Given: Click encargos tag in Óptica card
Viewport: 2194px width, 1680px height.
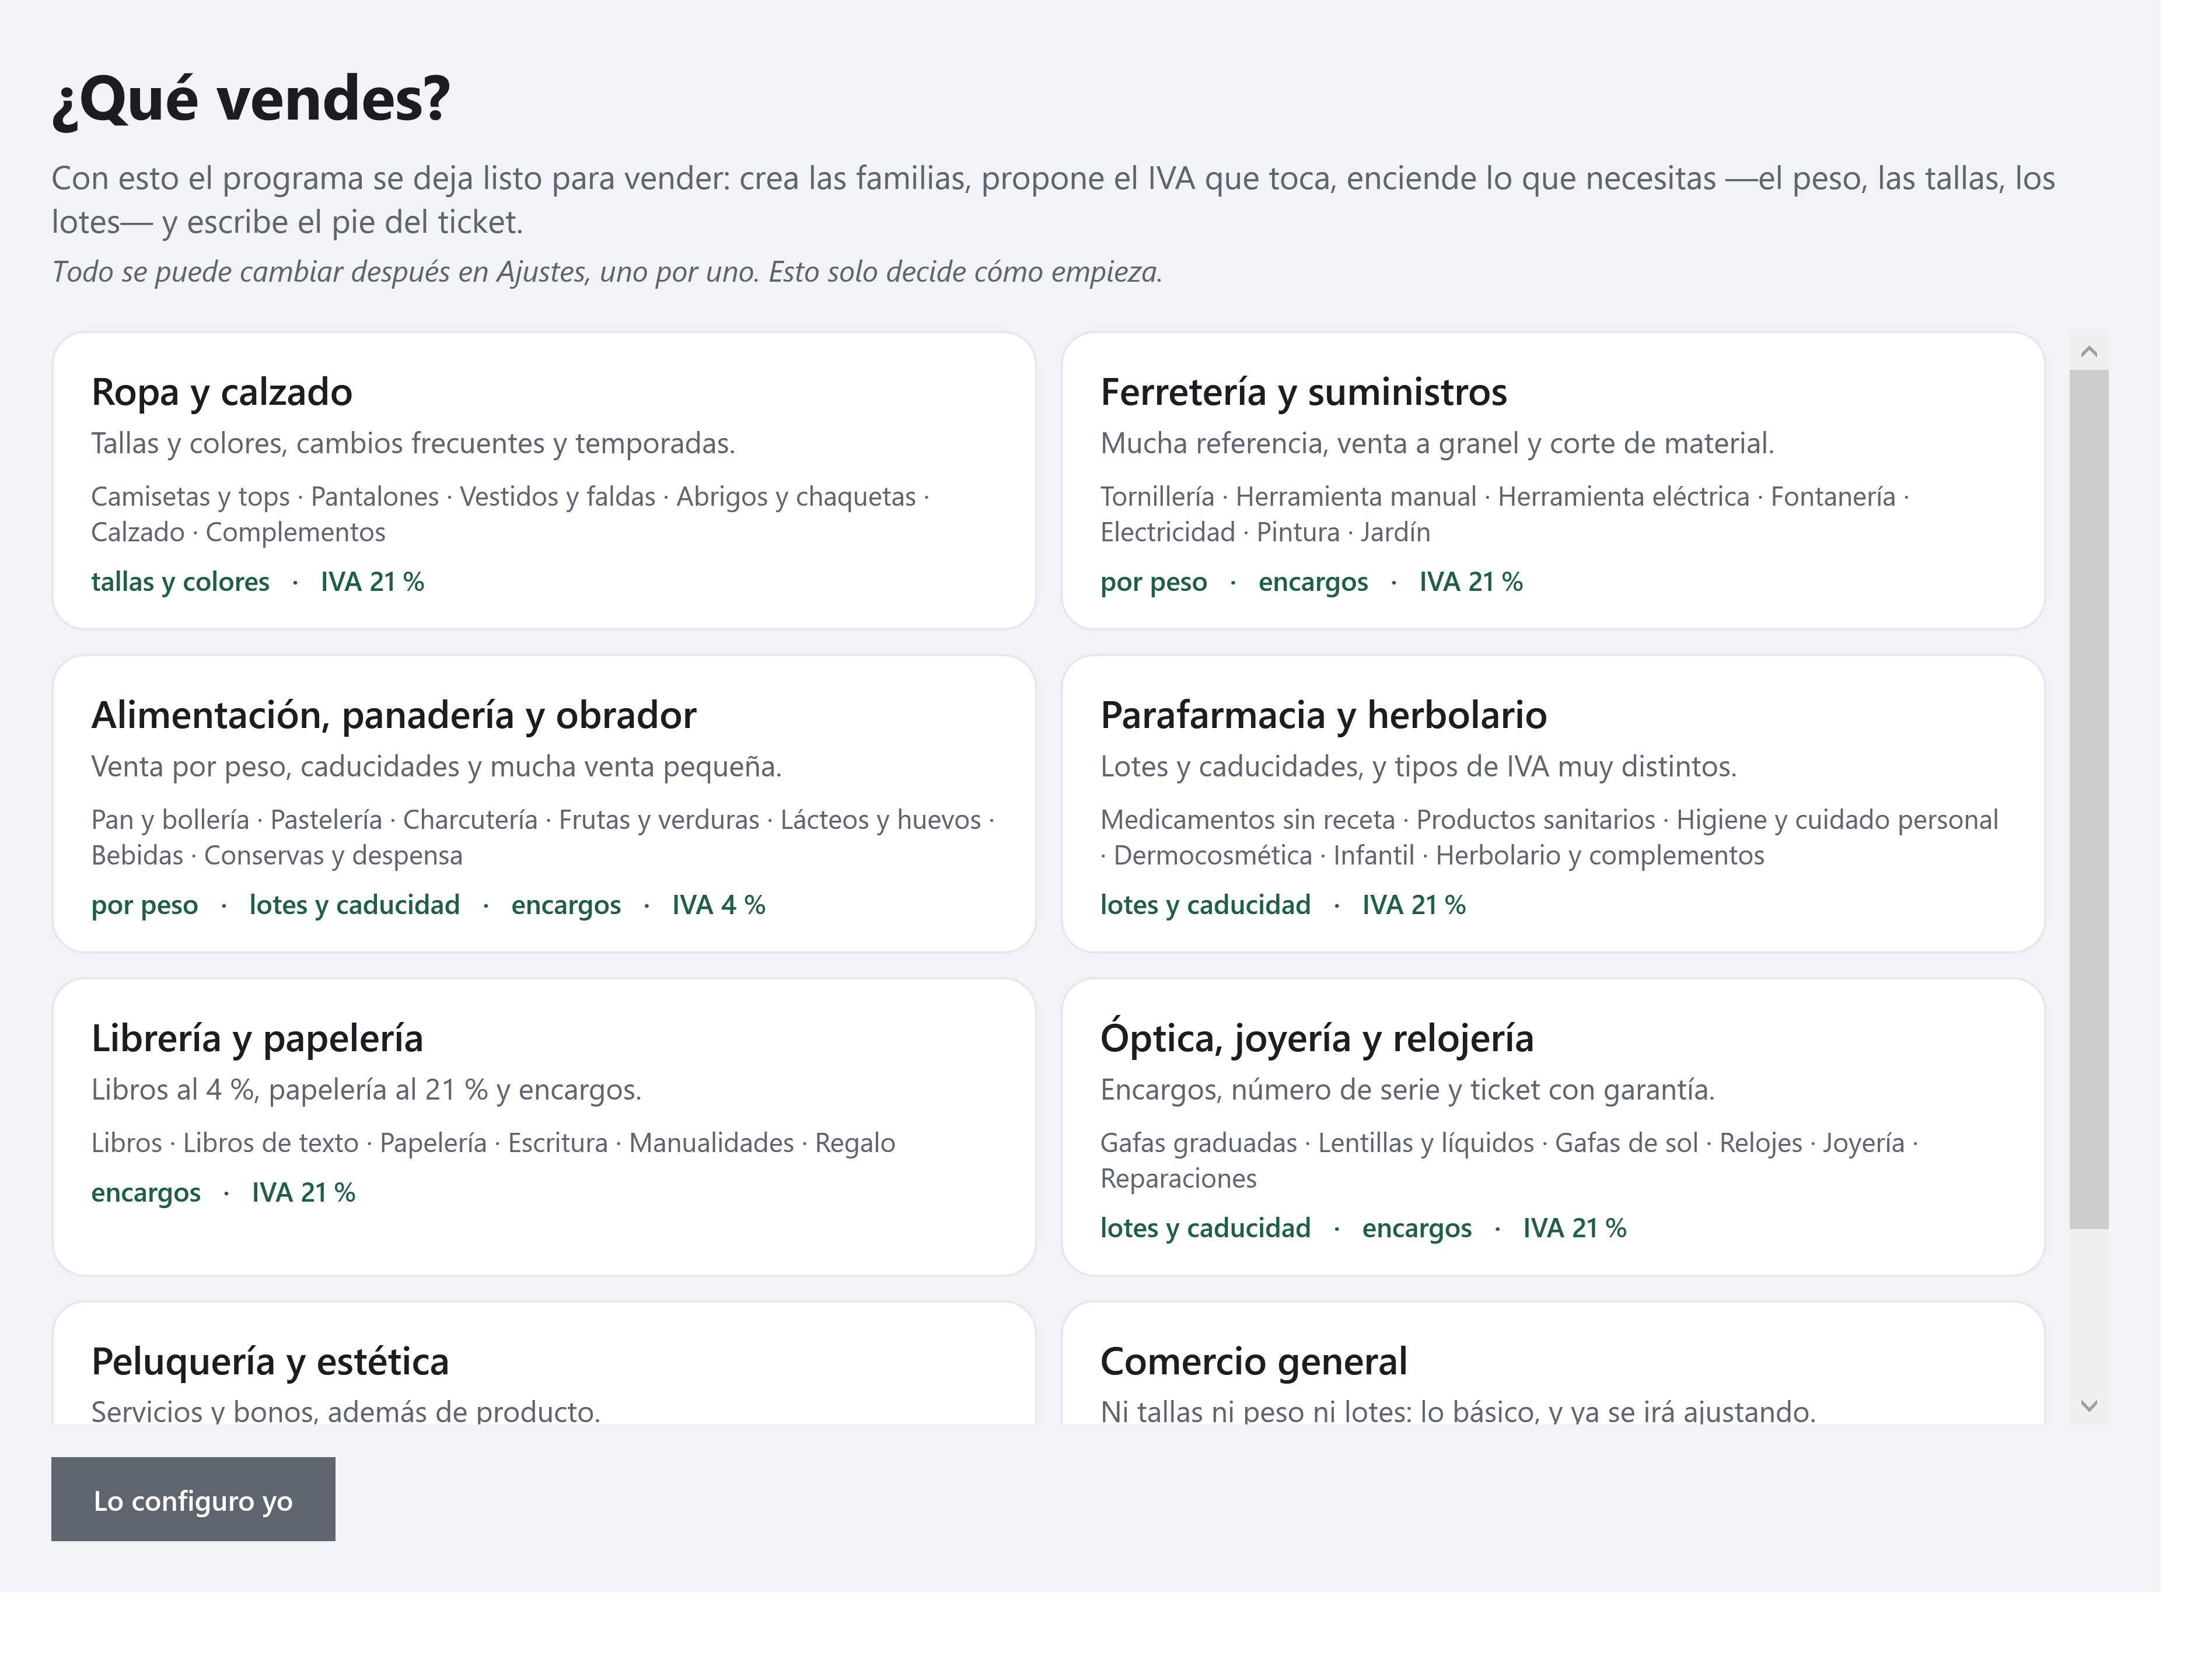Looking at the screenshot, I should click(x=1417, y=1228).
